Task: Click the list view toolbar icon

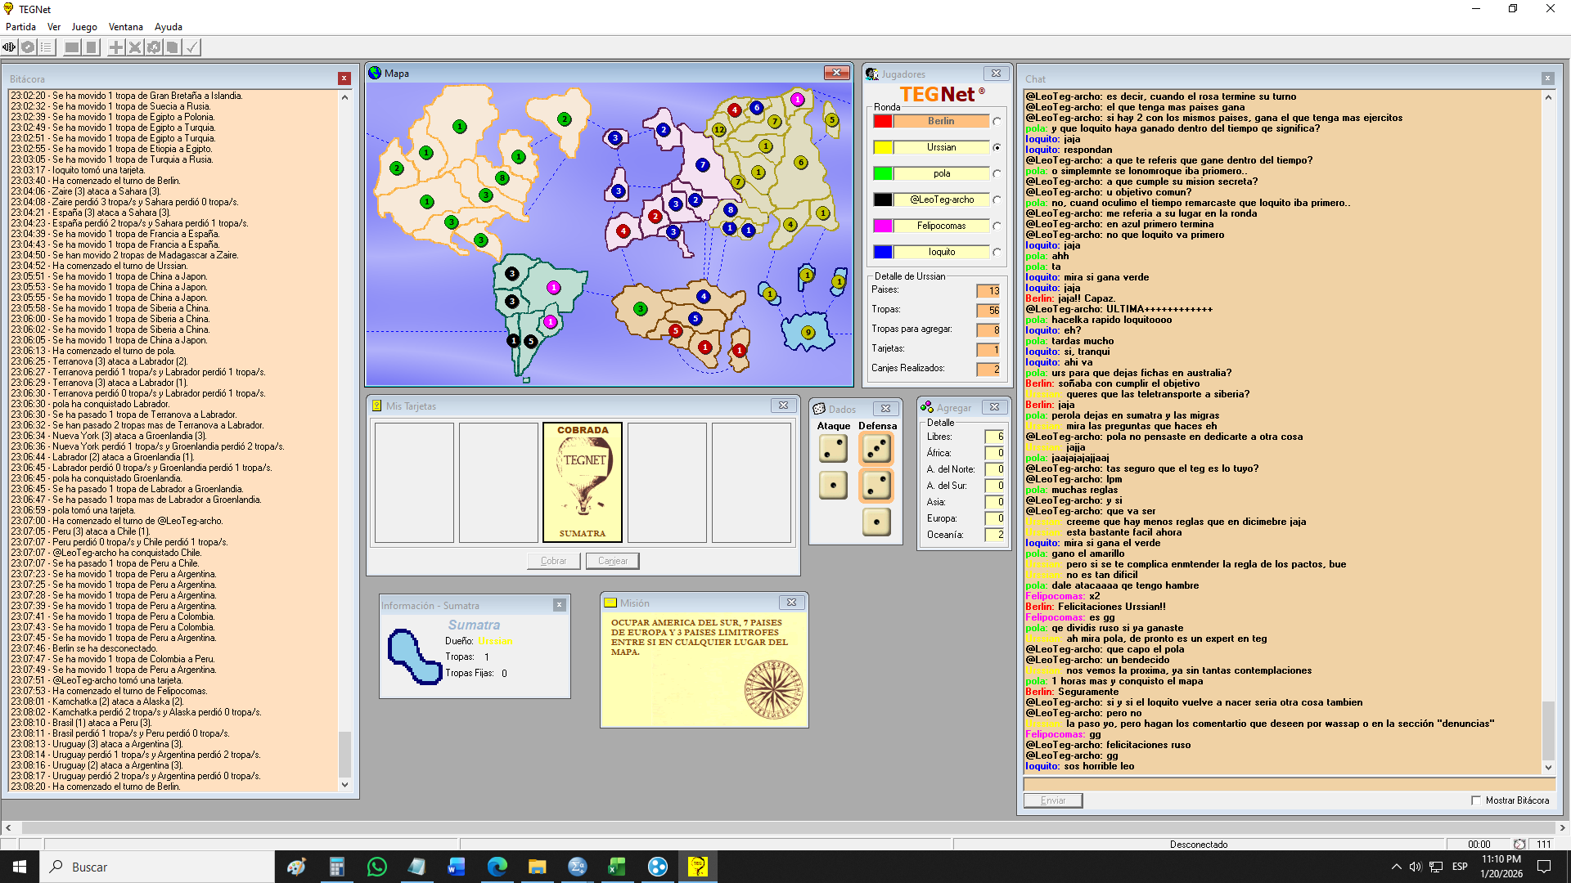Action: pyautogui.click(x=47, y=47)
